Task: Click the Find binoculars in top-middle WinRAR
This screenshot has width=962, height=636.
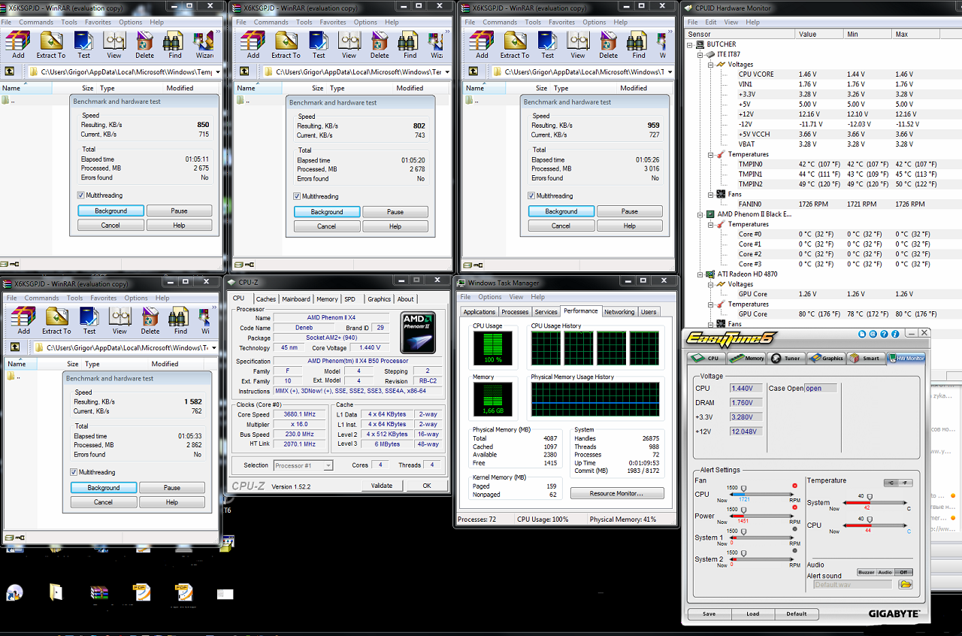Action: (x=410, y=44)
